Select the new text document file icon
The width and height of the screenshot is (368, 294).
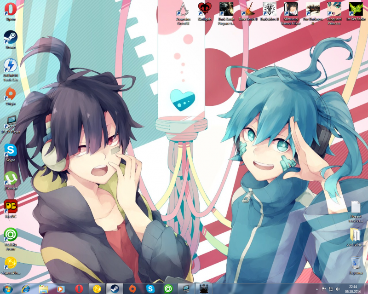pyautogui.click(x=356, y=211)
